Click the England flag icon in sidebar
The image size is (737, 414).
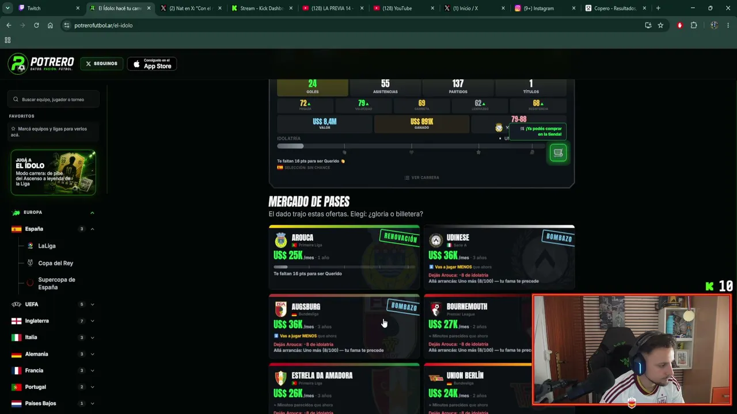point(16,321)
